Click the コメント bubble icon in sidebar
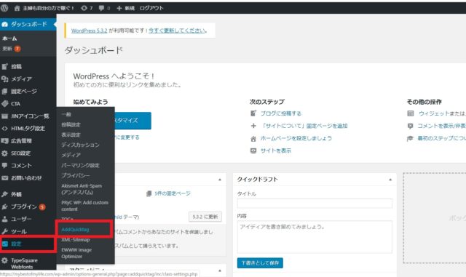The image size is (466, 277). (4, 165)
